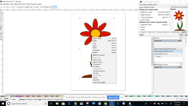Viewport: 188px width, 106px height.
Task: Open the File menu
Action: pyautogui.click(x=1, y=4)
